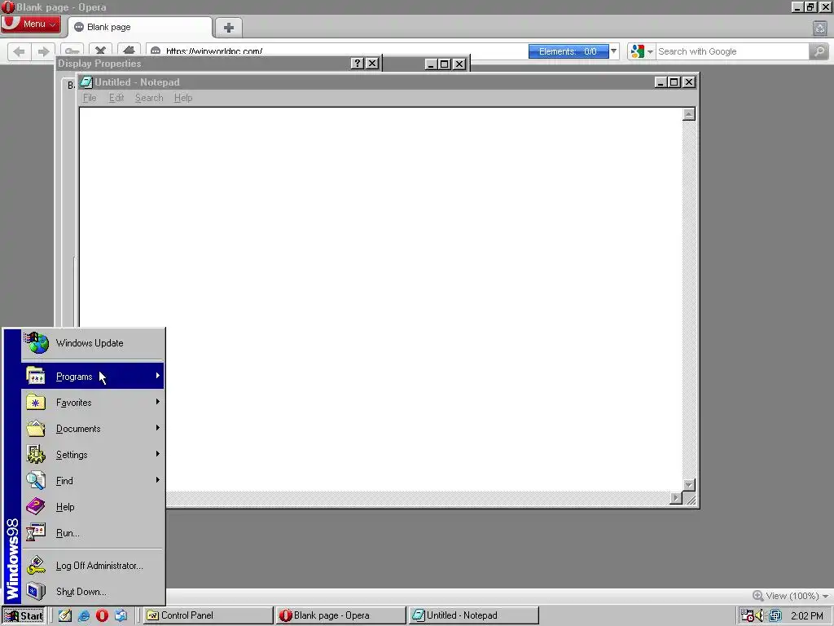Image resolution: width=834 pixels, height=626 pixels.
Task: Choose Shut Down... in Start menu
Action: coord(93,592)
